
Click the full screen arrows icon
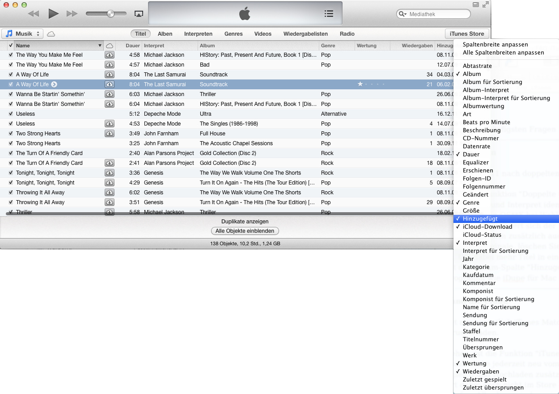click(485, 4)
